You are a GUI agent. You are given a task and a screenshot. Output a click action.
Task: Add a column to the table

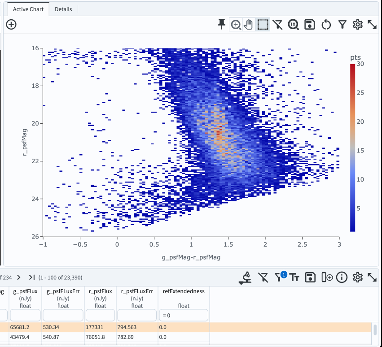pos(328,277)
